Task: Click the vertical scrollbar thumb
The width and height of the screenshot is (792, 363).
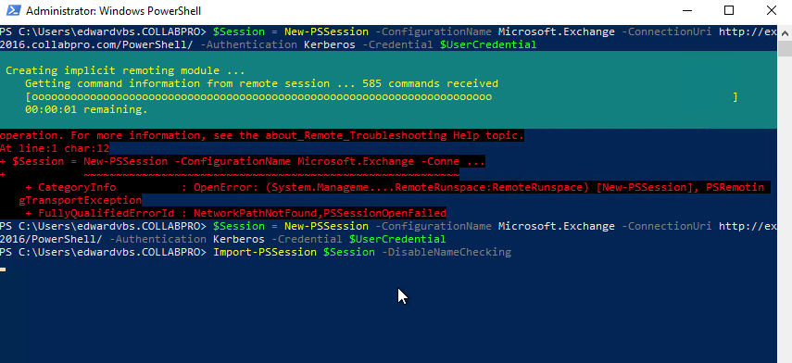Action: [785, 48]
